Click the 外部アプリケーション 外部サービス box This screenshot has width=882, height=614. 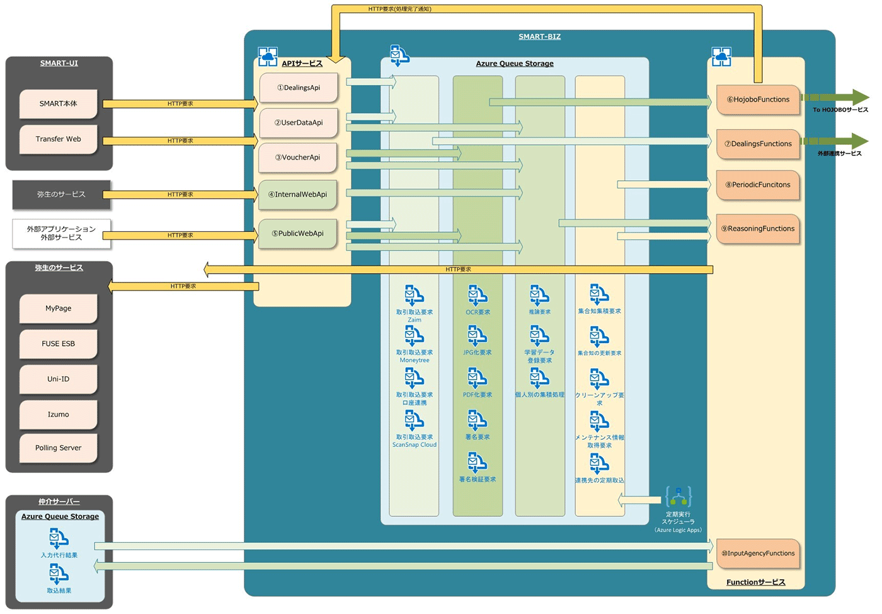[x=61, y=233]
